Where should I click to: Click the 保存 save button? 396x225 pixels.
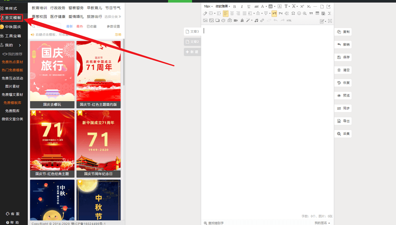point(343,57)
